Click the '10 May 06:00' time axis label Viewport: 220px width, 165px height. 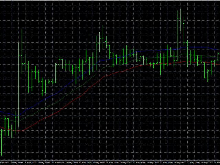(x=72, y=163)
